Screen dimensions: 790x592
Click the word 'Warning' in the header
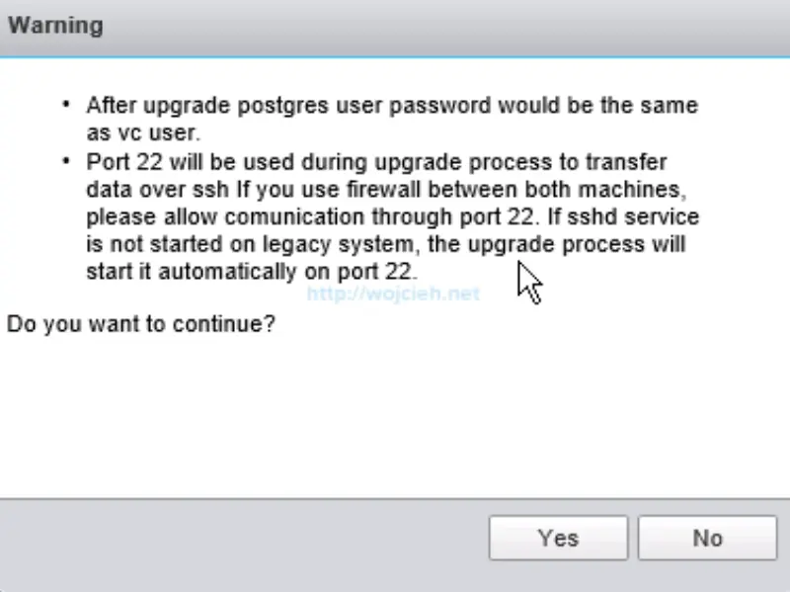(x=55, y=26)
